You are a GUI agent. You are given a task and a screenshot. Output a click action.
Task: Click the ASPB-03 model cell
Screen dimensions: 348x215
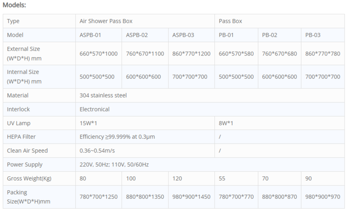191,35
